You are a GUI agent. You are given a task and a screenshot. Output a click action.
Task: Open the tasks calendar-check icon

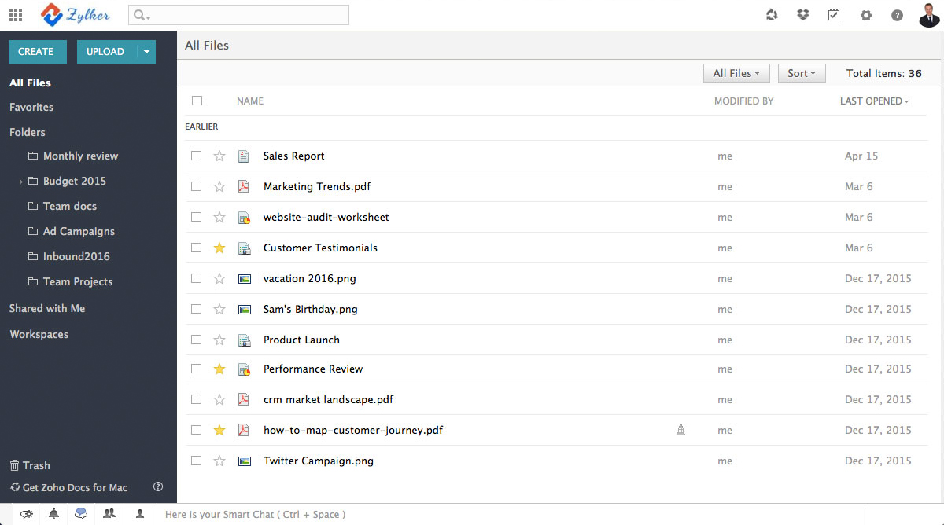click(834, 15)
